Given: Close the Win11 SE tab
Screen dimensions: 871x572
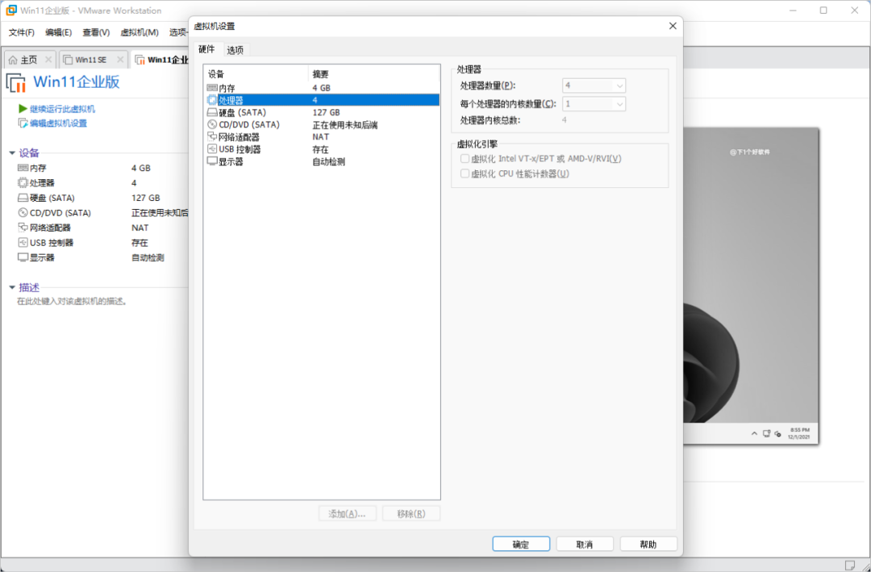Looking at the screenshot, I should 120,60.
